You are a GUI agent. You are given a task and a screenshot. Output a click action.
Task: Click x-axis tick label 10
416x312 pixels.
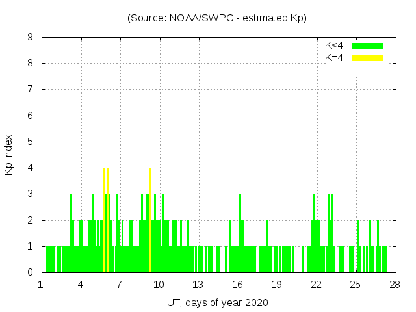159,284
